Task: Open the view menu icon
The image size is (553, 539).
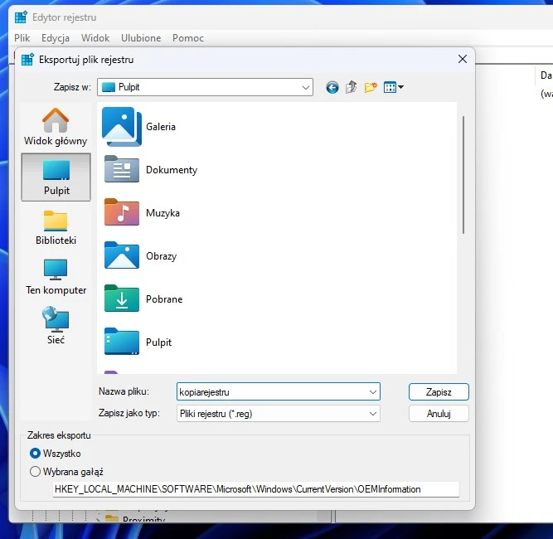Action: pyautogui.click(x=393, y=87)
